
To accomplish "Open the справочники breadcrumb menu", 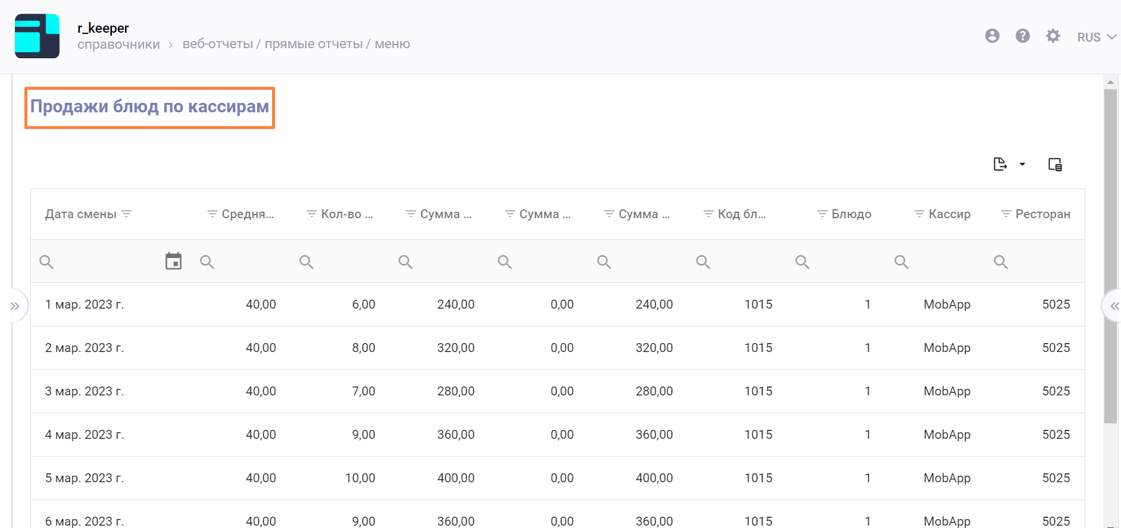I will coord(118,45).
